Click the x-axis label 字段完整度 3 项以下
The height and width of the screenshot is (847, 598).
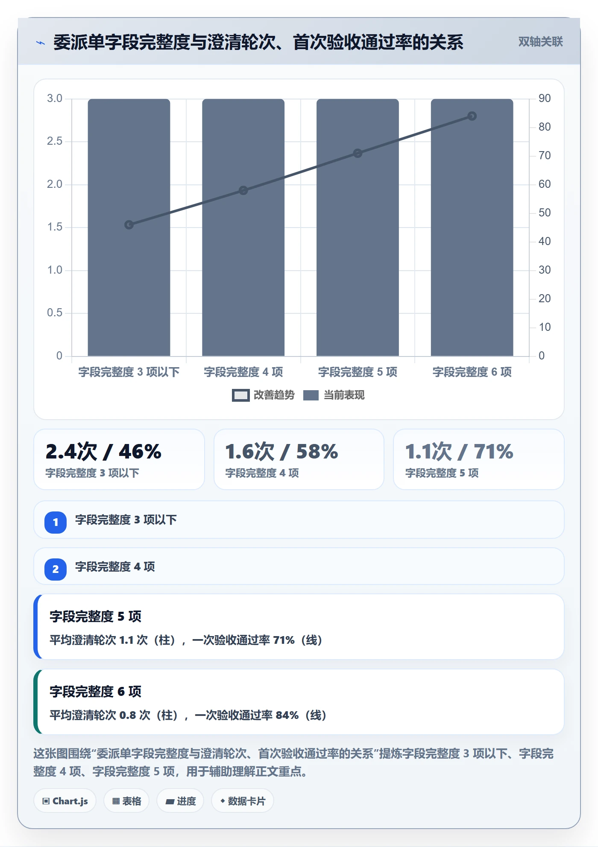click(x=129, y=372)
